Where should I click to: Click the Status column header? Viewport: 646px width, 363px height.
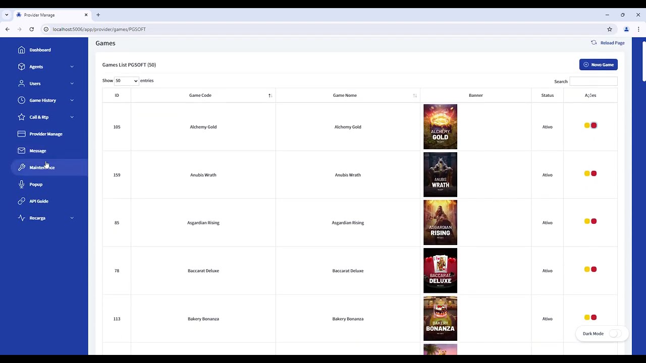point(548,95)
